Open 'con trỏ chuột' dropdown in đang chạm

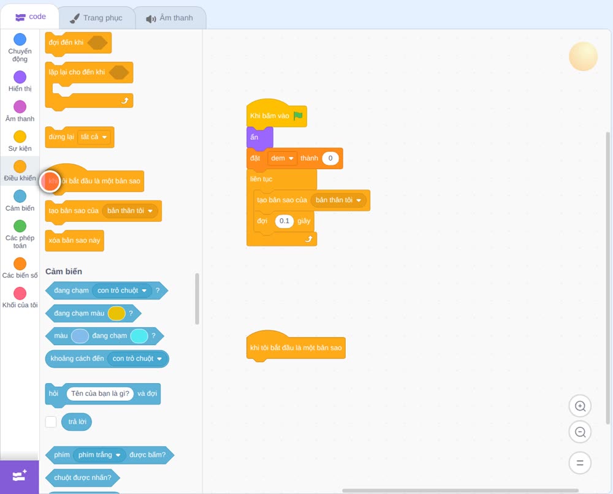pyautogui.click(x=122, y=291)
